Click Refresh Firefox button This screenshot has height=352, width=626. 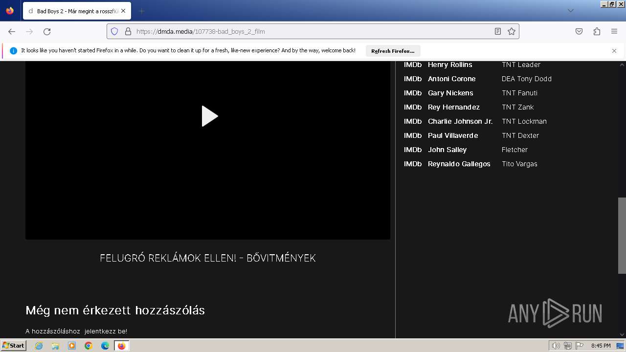[393, 51]
